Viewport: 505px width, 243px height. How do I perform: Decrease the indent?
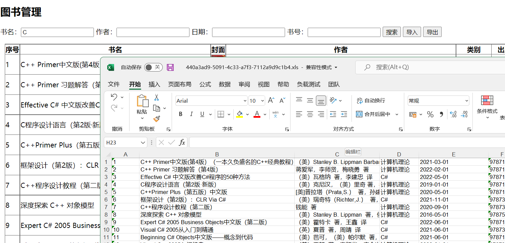coord(333,114)
